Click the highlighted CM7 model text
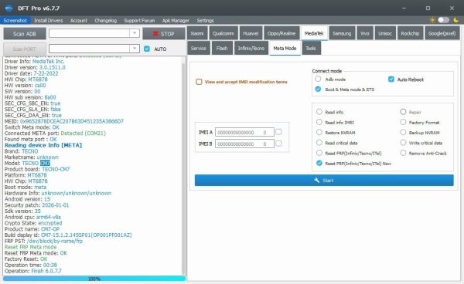This screenshot has height=284, width=464. pos(45,164)
